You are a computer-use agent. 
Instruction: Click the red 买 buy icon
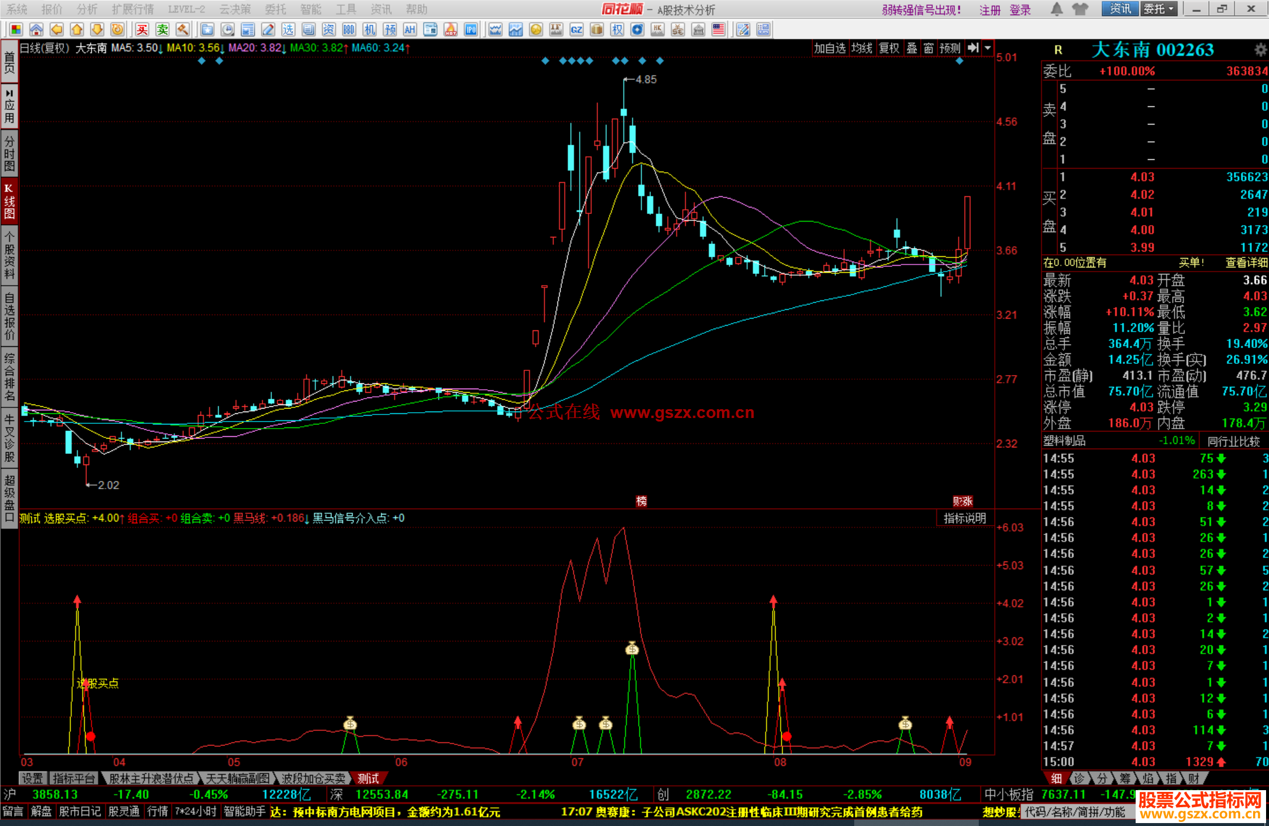tap(142, 30)
